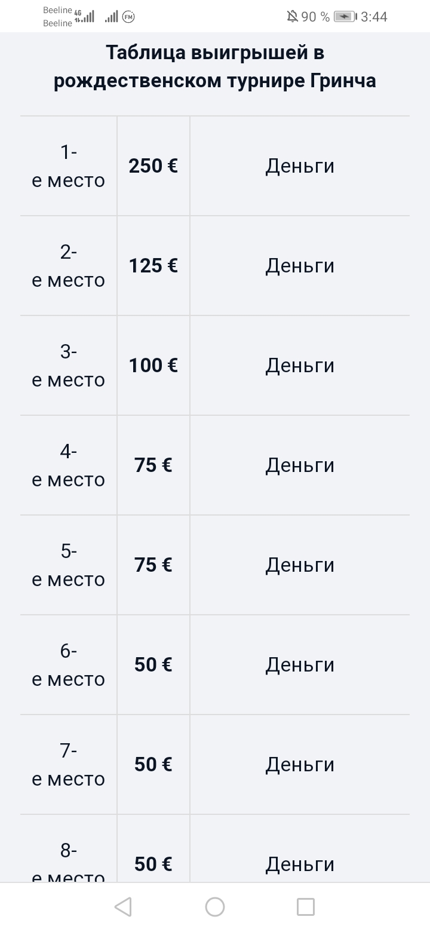Tap the 3:44 clock in status bar

click(x=374, y=17)
